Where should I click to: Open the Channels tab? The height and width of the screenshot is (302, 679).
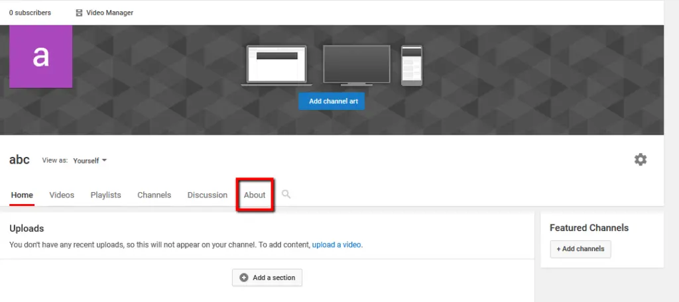pyautogui.click(x=154, y=195)
